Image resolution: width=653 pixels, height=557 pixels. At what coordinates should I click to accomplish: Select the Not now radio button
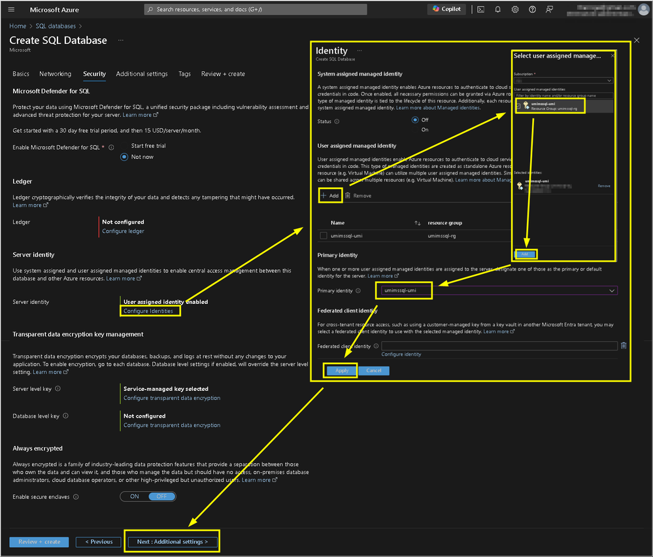(124, 157)
